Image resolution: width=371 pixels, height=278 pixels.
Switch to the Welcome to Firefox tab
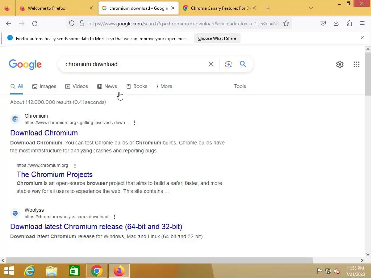tap(56, 8)
